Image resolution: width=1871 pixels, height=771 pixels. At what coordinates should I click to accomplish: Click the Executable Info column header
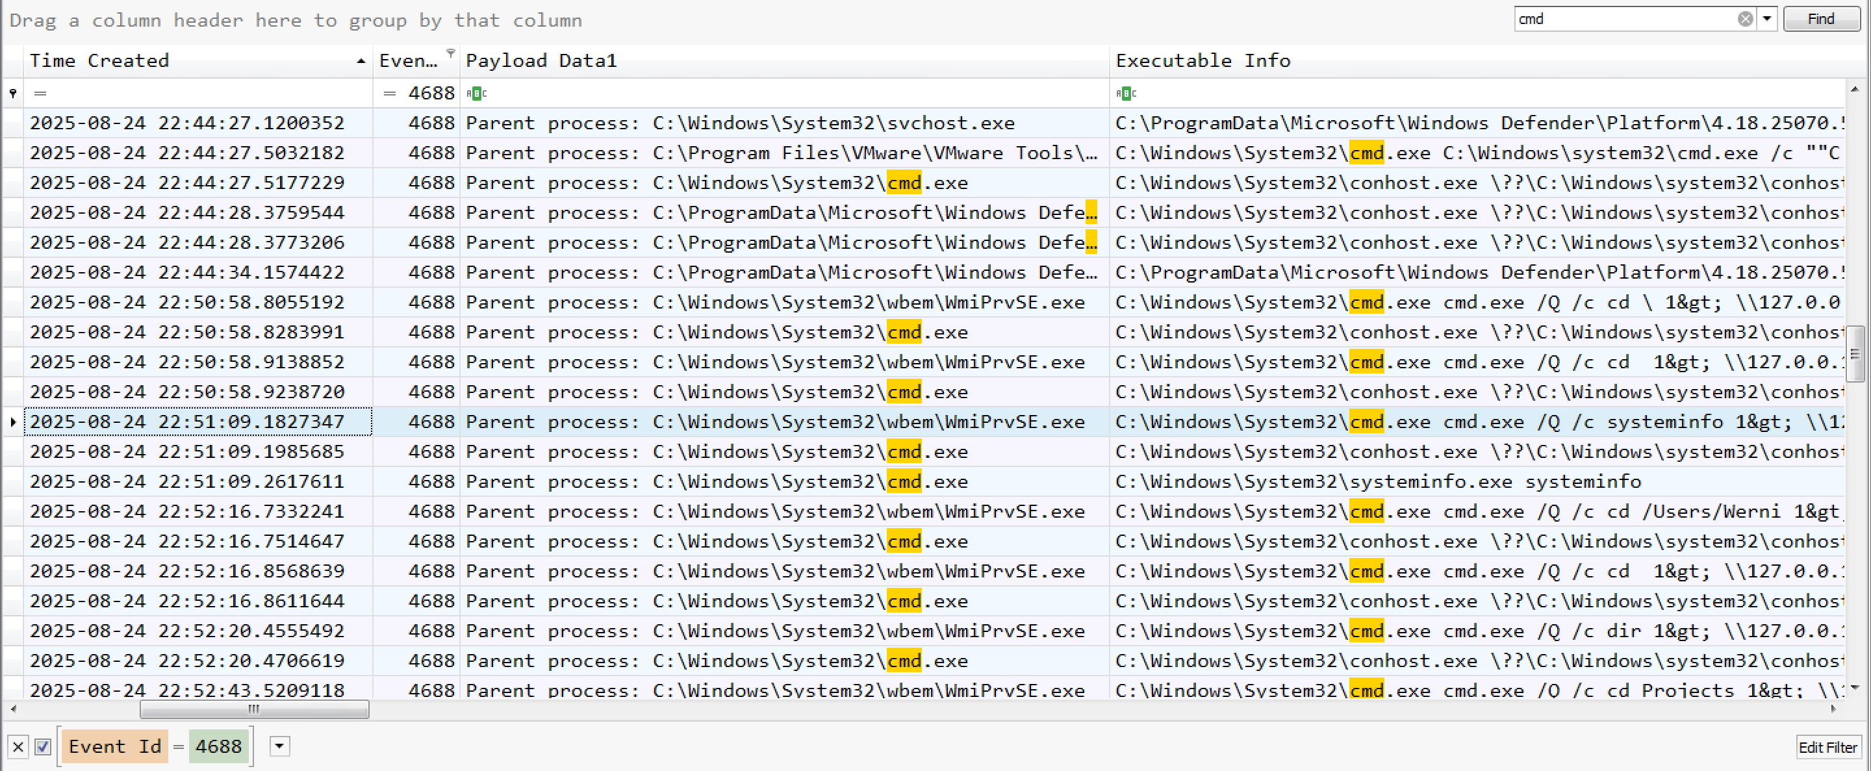coord(1203,61)
